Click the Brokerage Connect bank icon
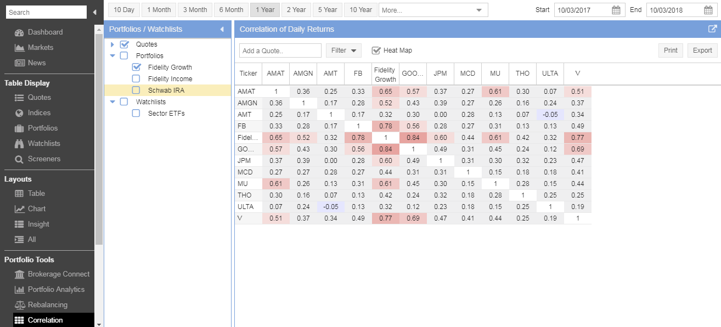The width and height of the screenshot is (721, 327). (20, 274)
